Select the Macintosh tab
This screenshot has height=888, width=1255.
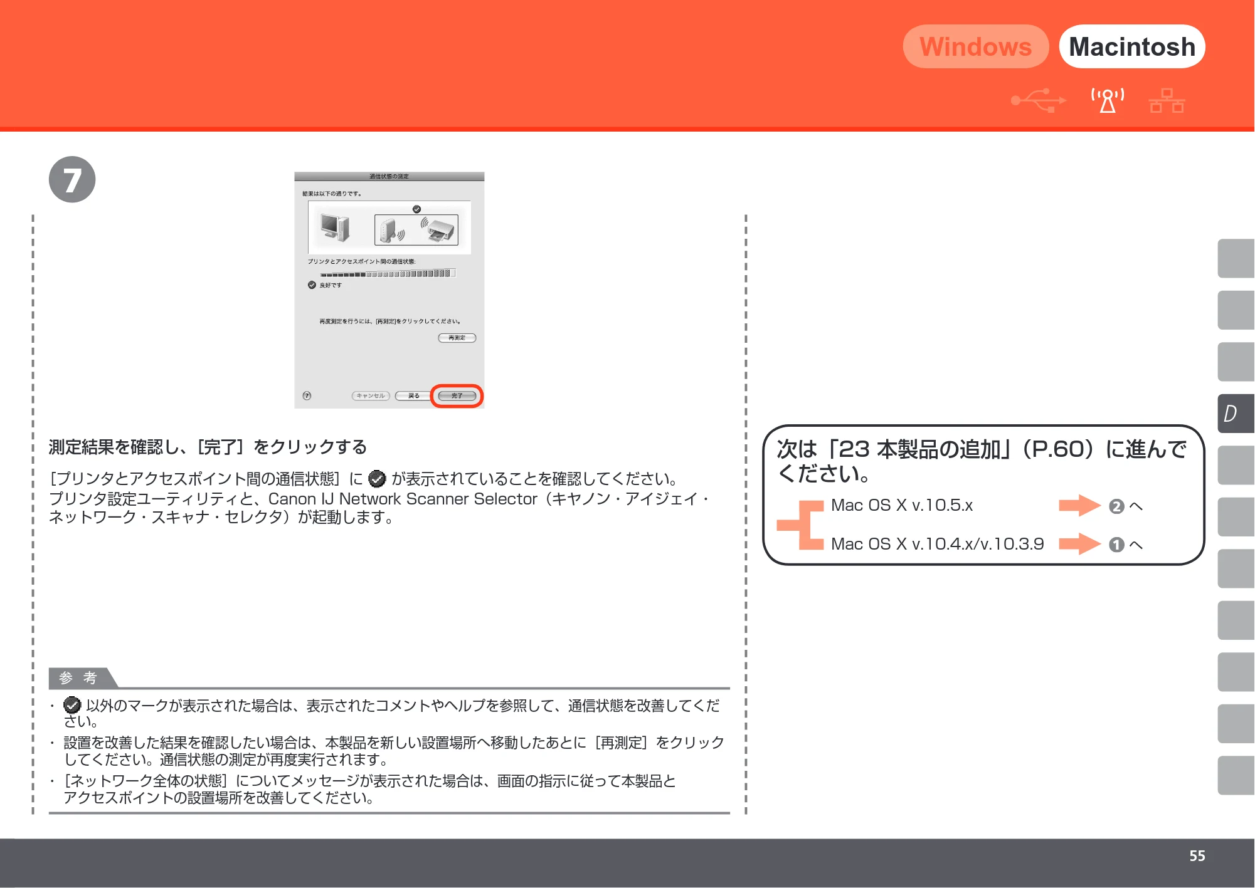tap(1132, 46)
